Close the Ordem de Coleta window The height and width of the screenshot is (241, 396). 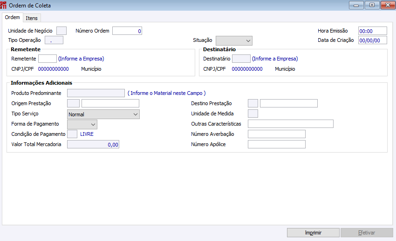click(388, 5)
